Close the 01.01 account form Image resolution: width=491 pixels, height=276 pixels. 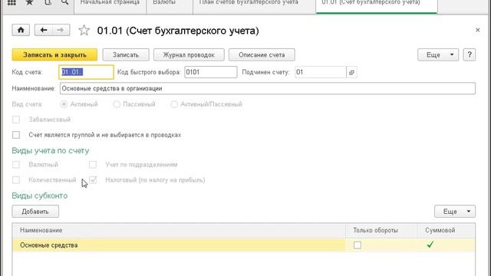pos(477,30)
